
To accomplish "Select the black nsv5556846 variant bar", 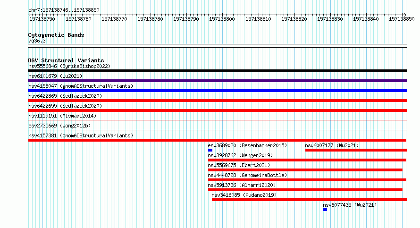I will 217,71.
